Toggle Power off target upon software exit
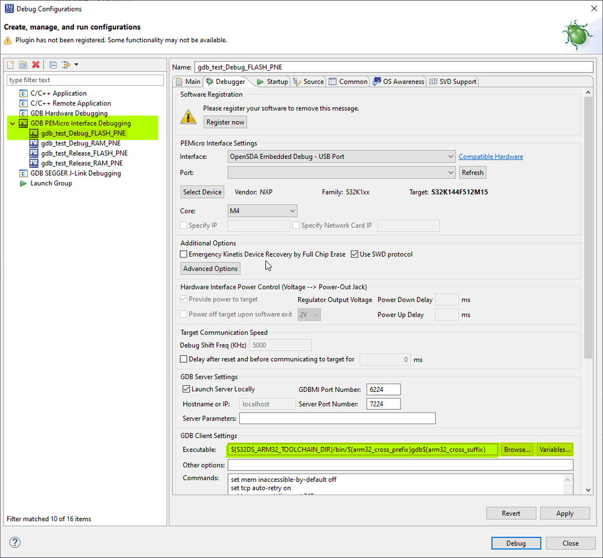 click(184, 314)
